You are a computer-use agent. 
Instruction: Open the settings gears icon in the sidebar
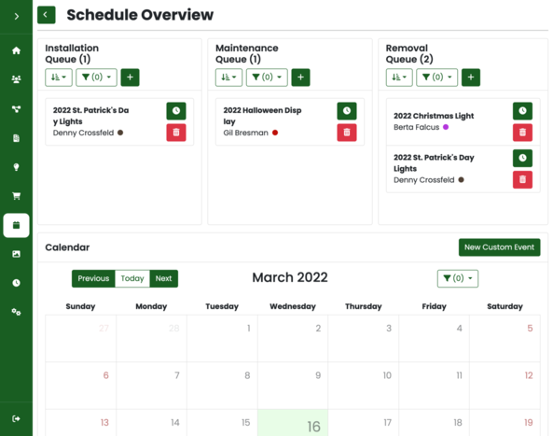16,312
